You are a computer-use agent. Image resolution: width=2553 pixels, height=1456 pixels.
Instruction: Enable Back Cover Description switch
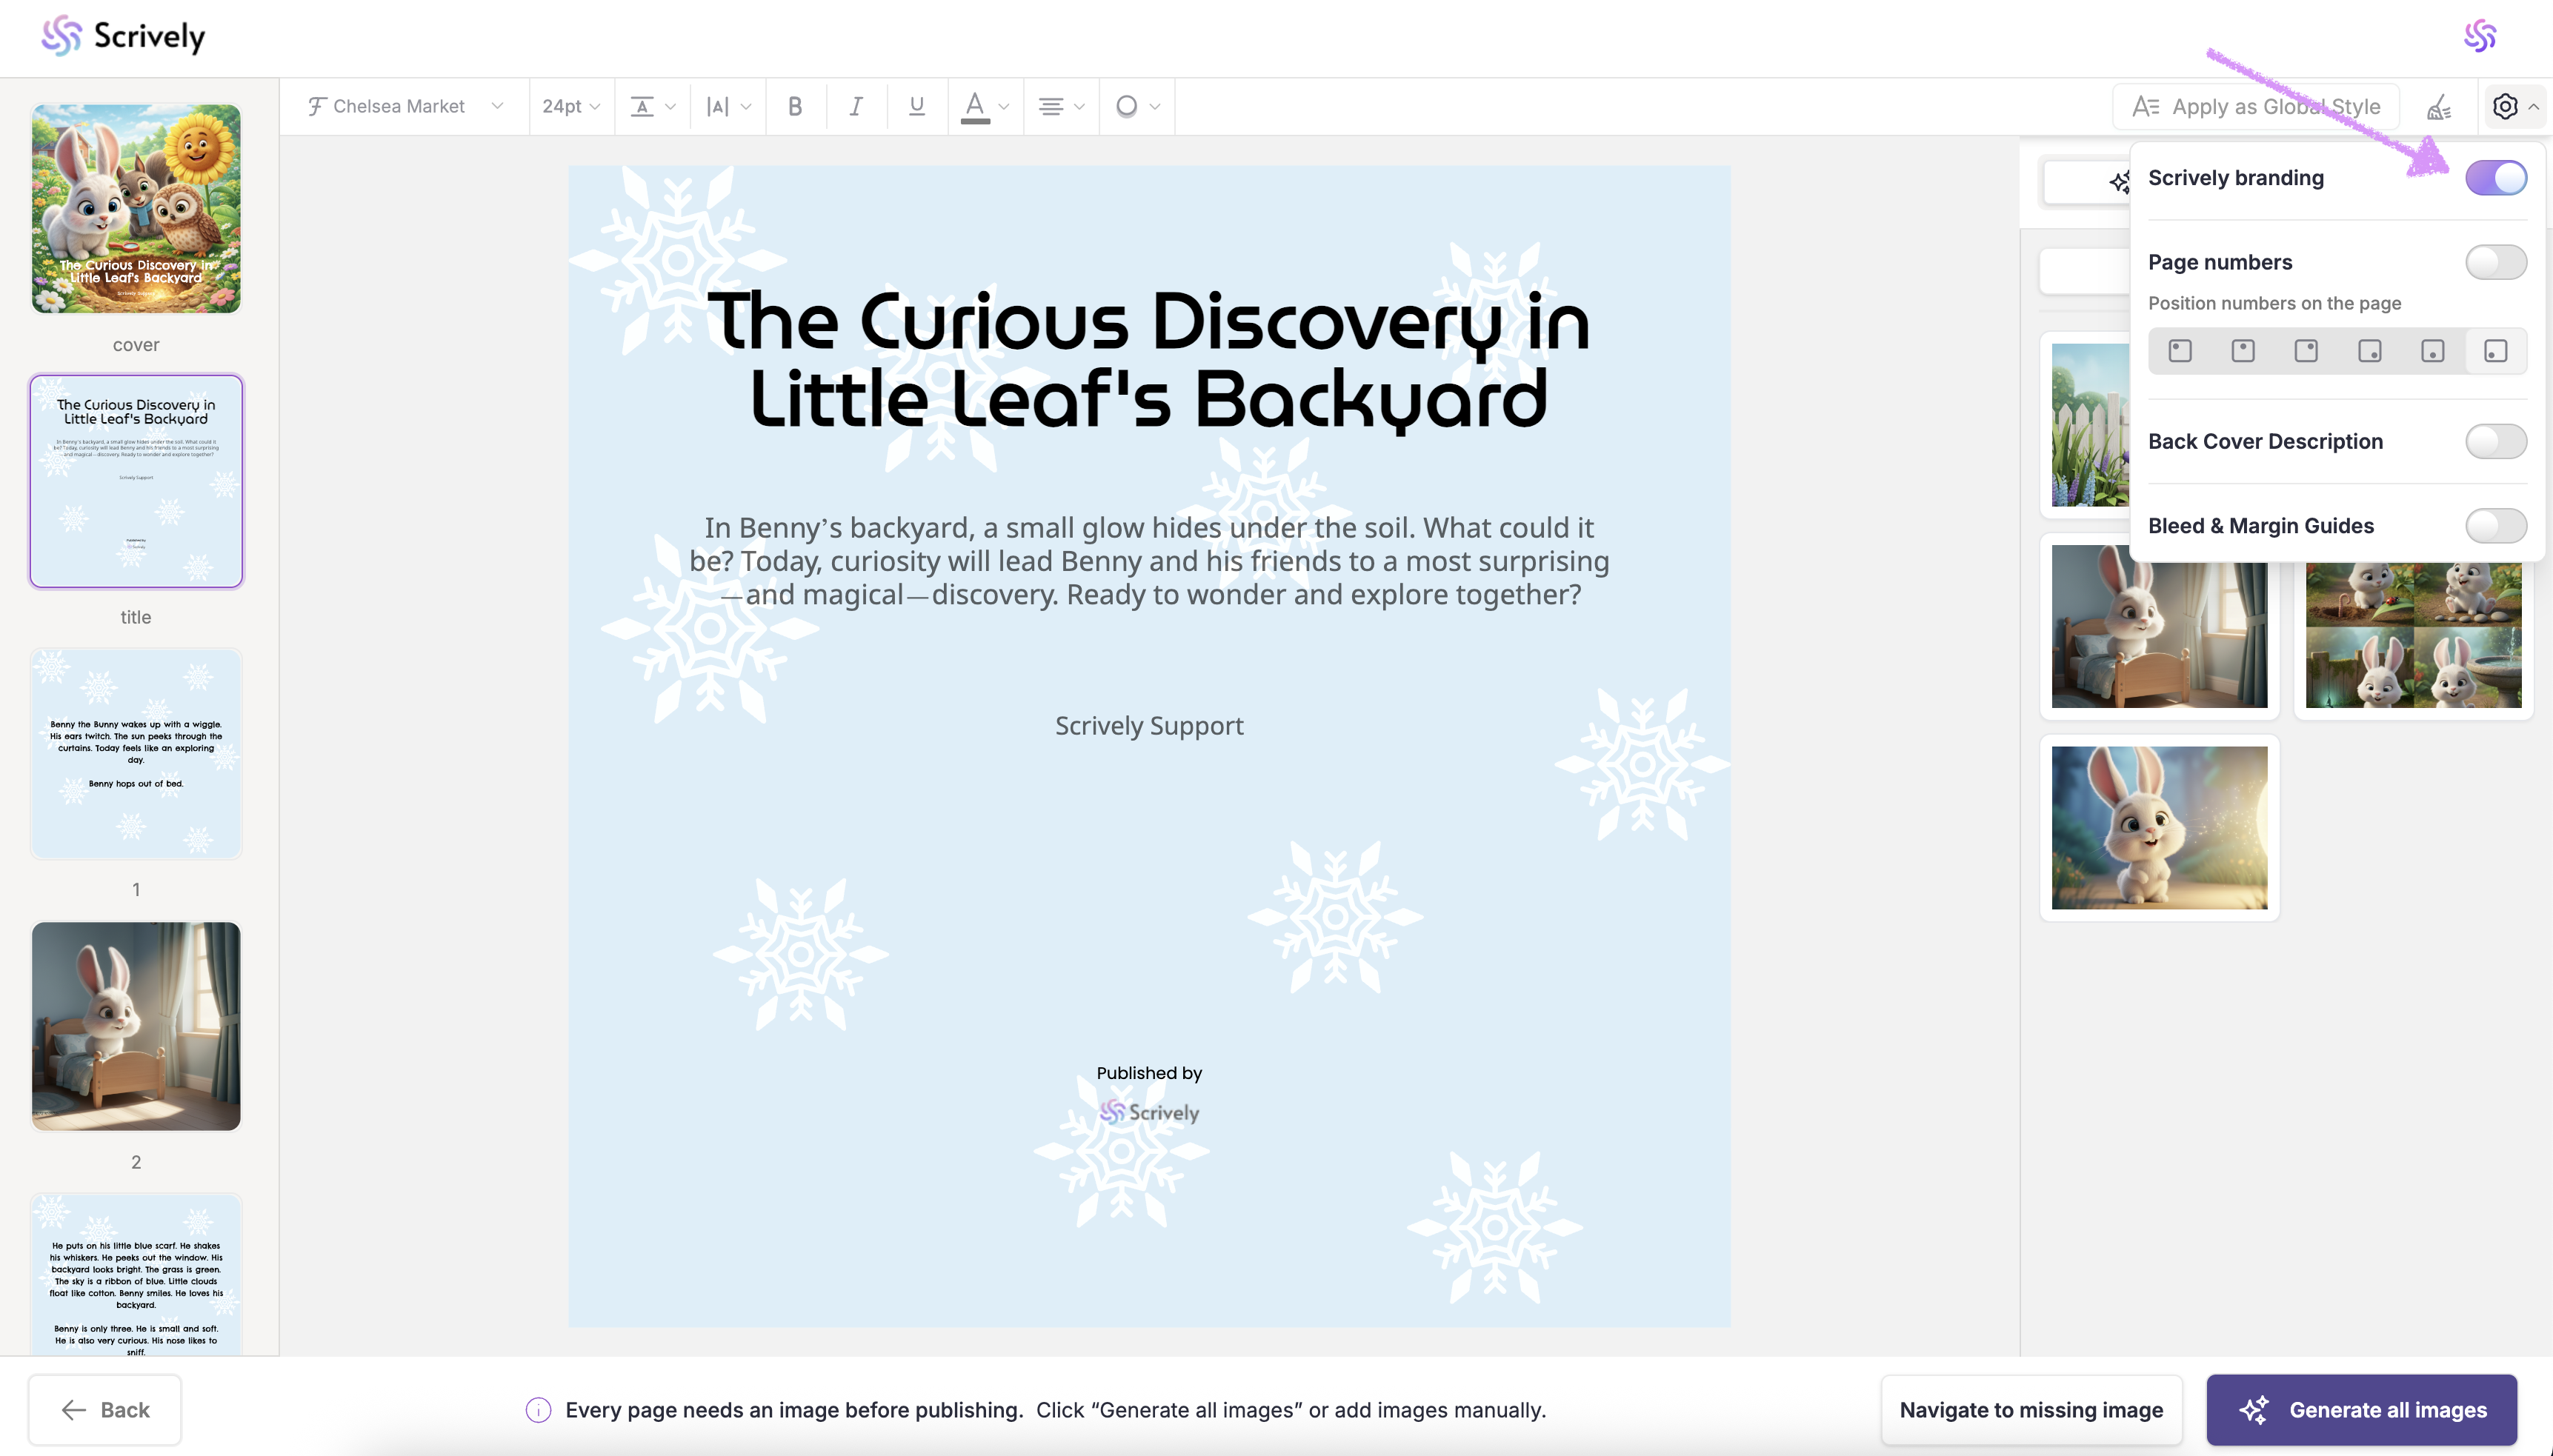[x=2496, y=441]
